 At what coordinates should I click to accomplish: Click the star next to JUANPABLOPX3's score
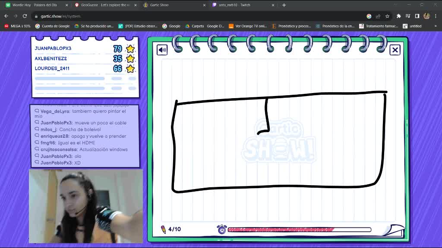click(x=130, y=49)
